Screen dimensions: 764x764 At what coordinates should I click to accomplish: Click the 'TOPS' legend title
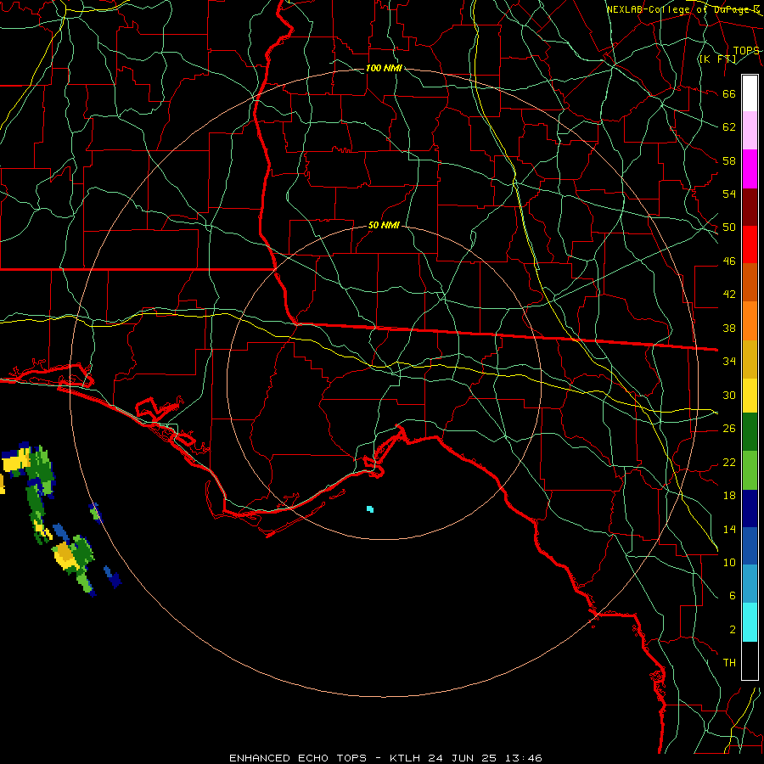[x=745, y=51]
